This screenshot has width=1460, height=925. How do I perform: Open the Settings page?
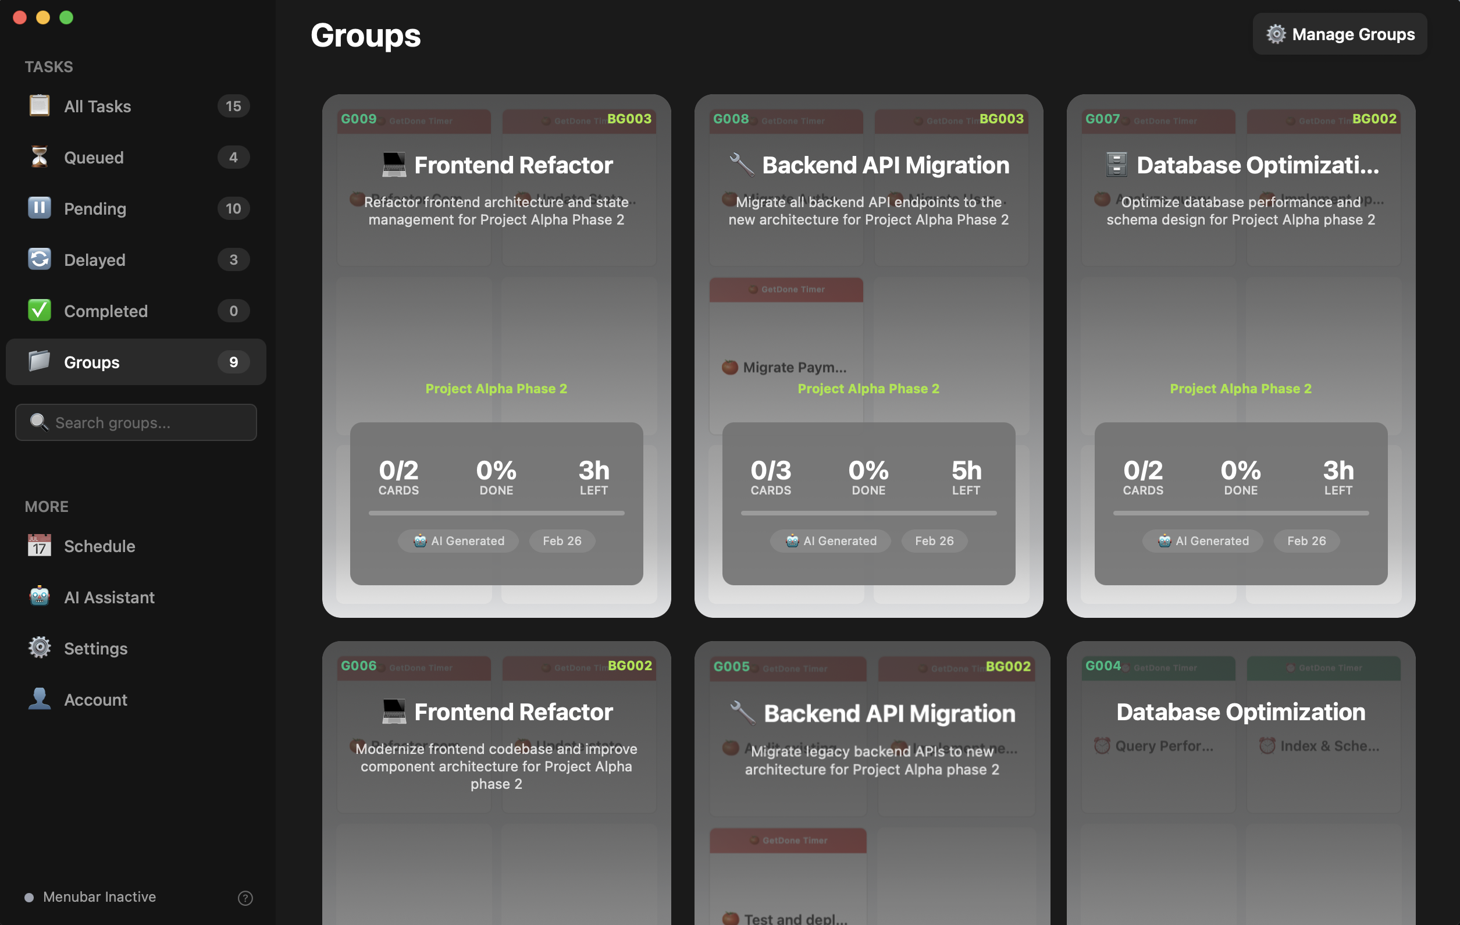click(x=136, y=648)
